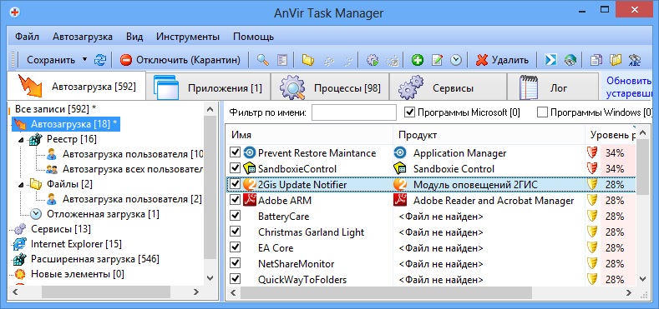The height and width of the screenshot is (309, 659).
Task: Click the clock delayed-startup toolbar icon
Action: pyautogui.click(x=456, y=60)
